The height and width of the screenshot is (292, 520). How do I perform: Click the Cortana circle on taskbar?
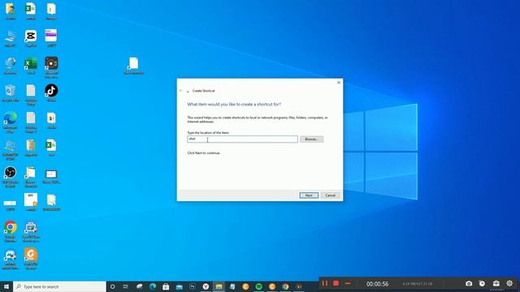pyautogui.click(x=112, y=286)
